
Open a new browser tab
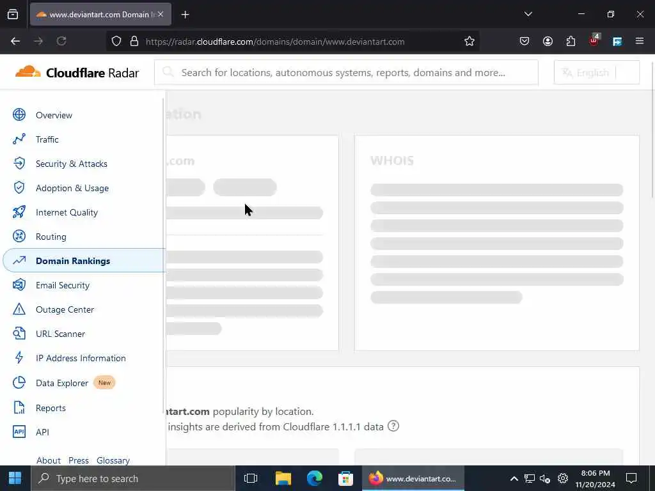click(185, 15)
